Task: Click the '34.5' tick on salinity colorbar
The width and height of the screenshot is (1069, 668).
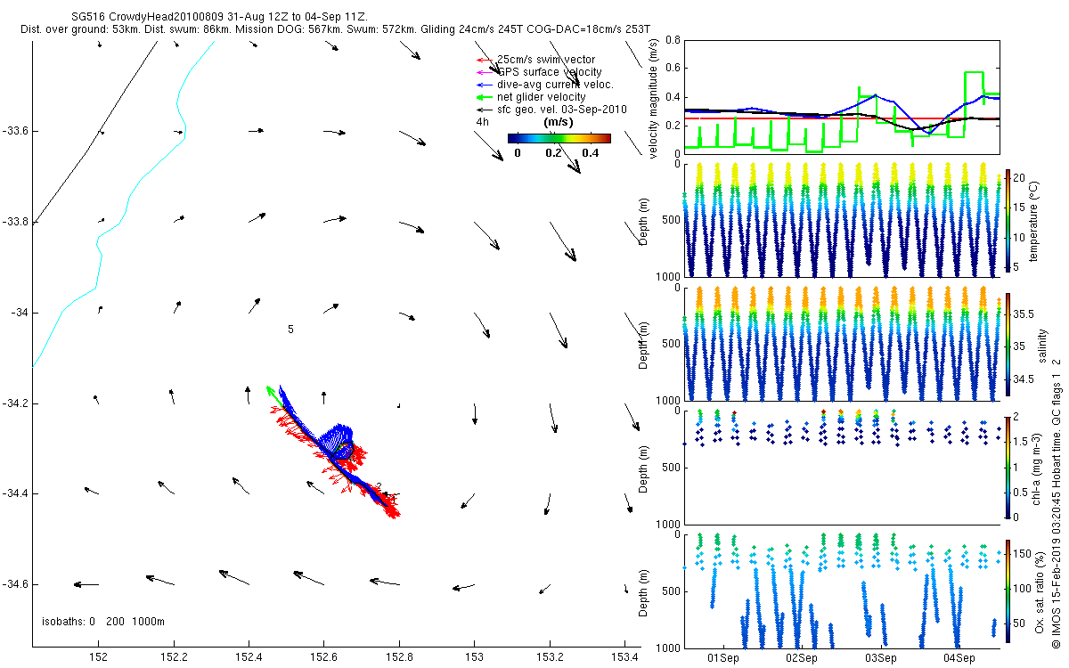Action: 1024,379
